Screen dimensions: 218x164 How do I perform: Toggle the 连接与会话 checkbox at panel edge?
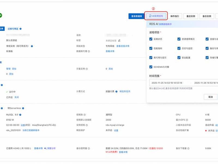(207, 39)
